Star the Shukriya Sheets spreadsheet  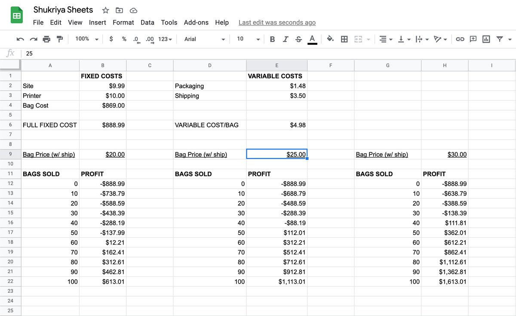coord(104,10)
